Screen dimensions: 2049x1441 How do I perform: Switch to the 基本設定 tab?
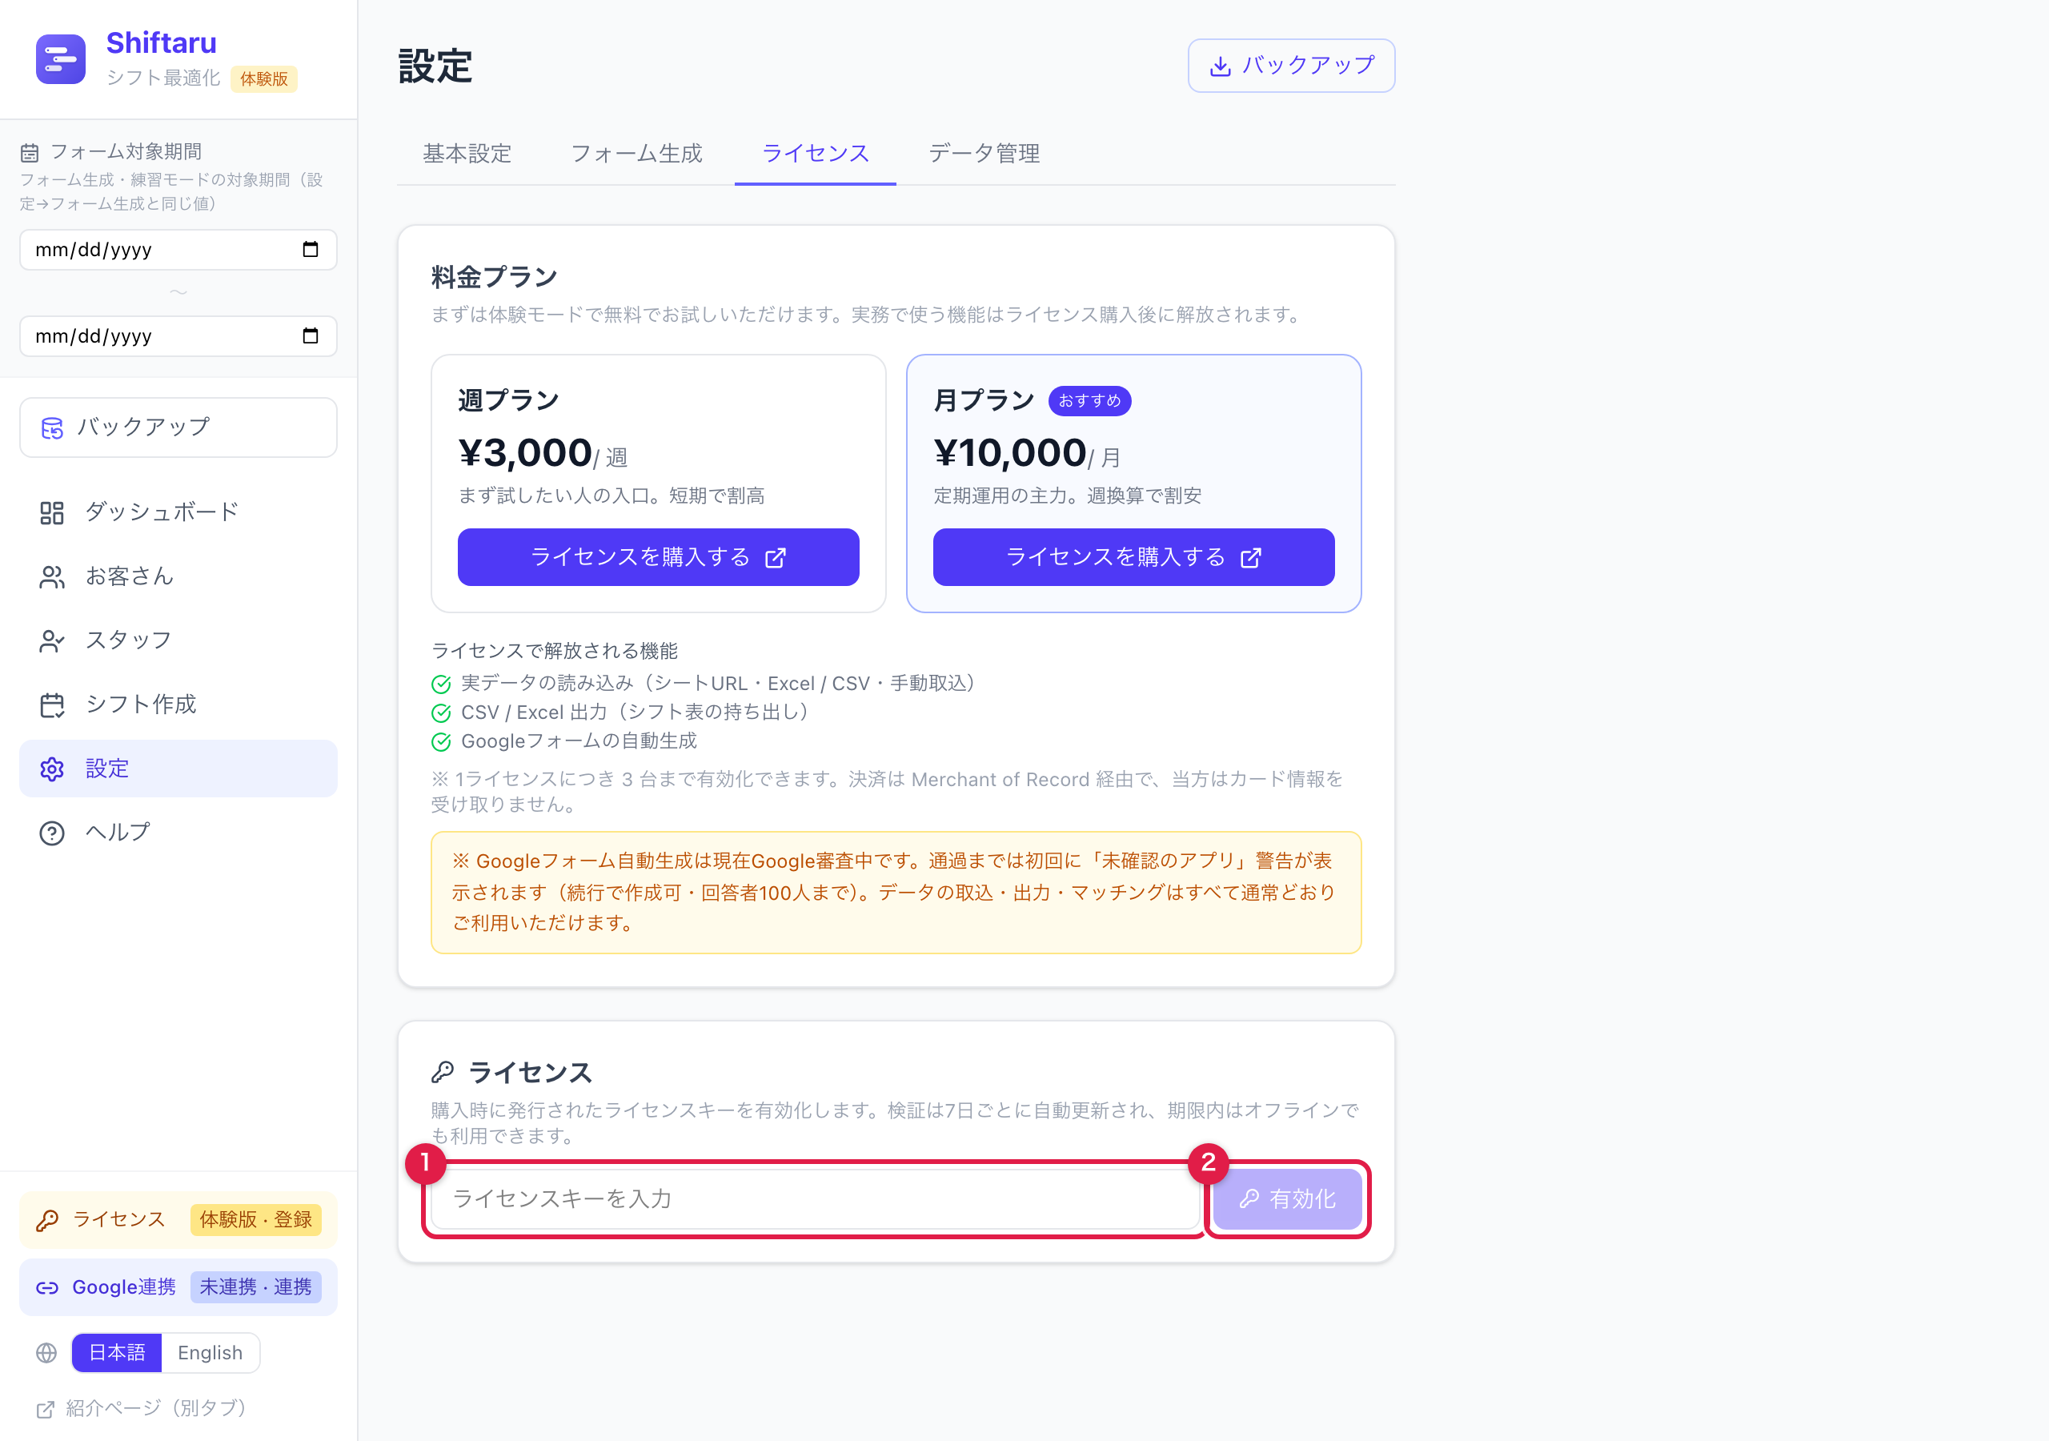[467, 154]
